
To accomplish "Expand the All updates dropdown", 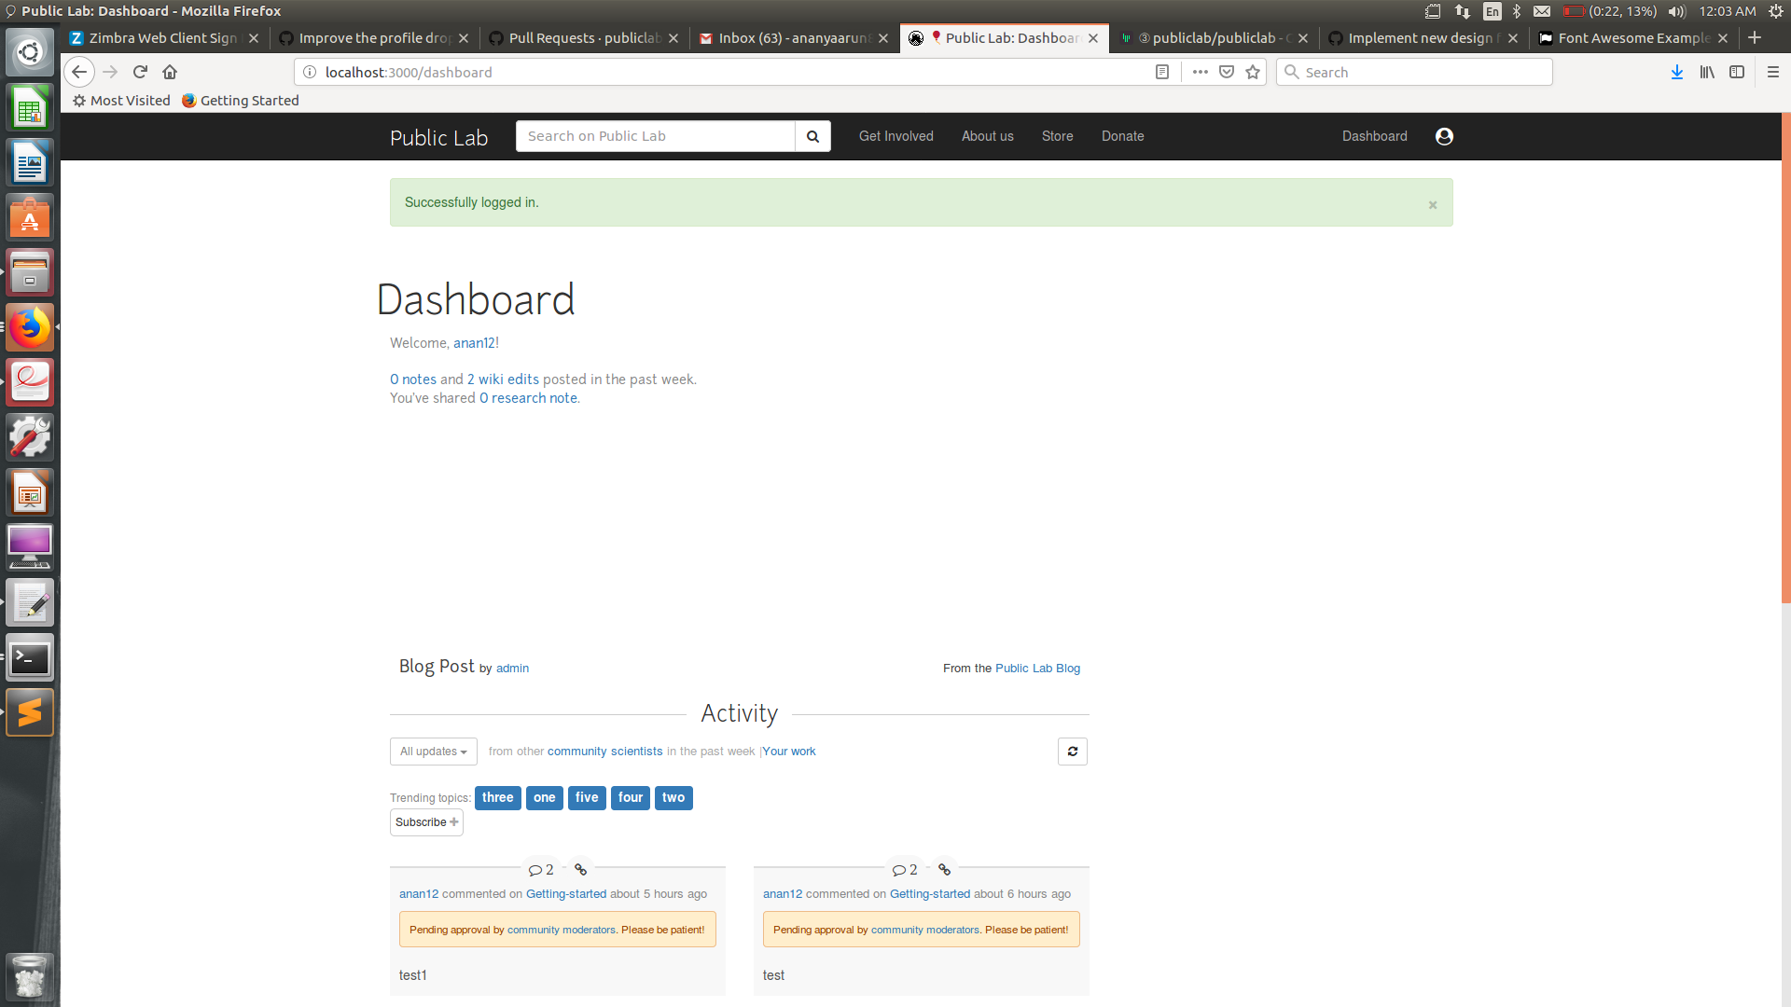I will coord(433,752).
